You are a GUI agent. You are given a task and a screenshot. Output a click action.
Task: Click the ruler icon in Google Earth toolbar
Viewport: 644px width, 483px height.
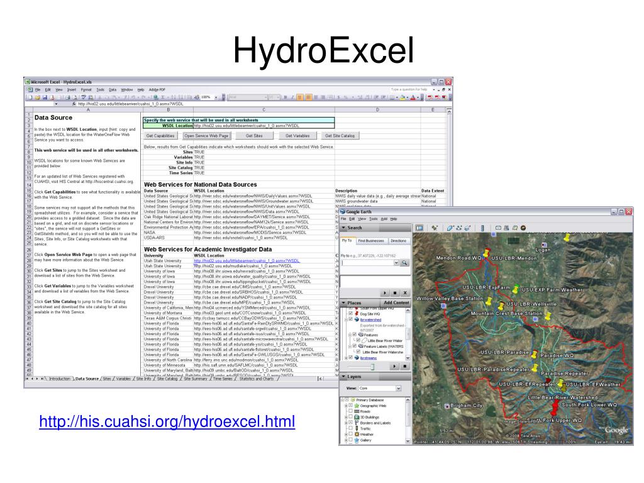point(482,228)
